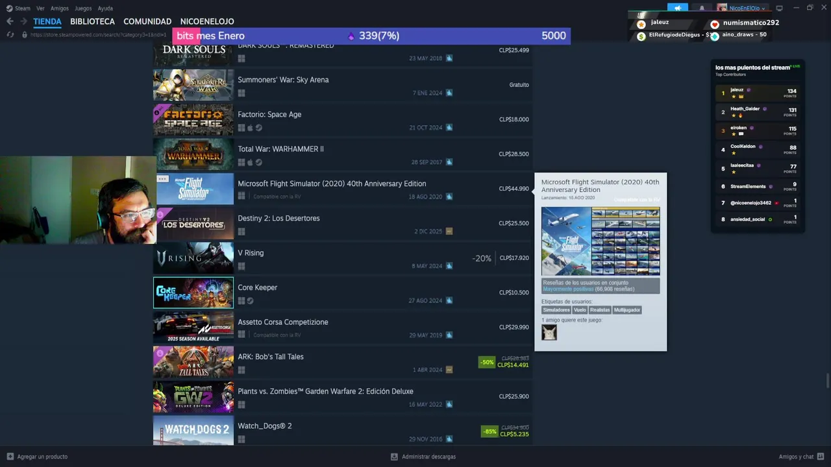Click the mixed review icon for Destiny 2

point(449,232)
